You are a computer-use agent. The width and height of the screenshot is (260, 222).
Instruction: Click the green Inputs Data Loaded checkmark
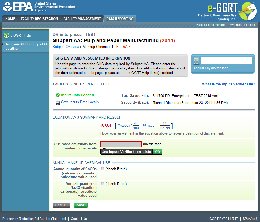click(57, 95)
